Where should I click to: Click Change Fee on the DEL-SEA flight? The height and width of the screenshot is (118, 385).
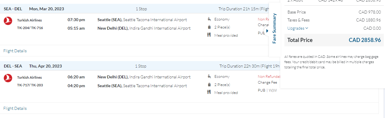click(x=267, y=82)
